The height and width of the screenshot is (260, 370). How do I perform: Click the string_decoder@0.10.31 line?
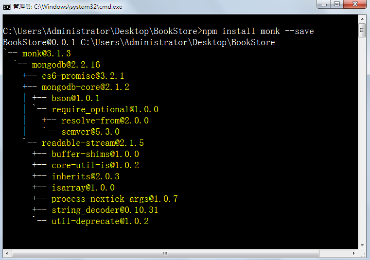[x=105, y=210]
